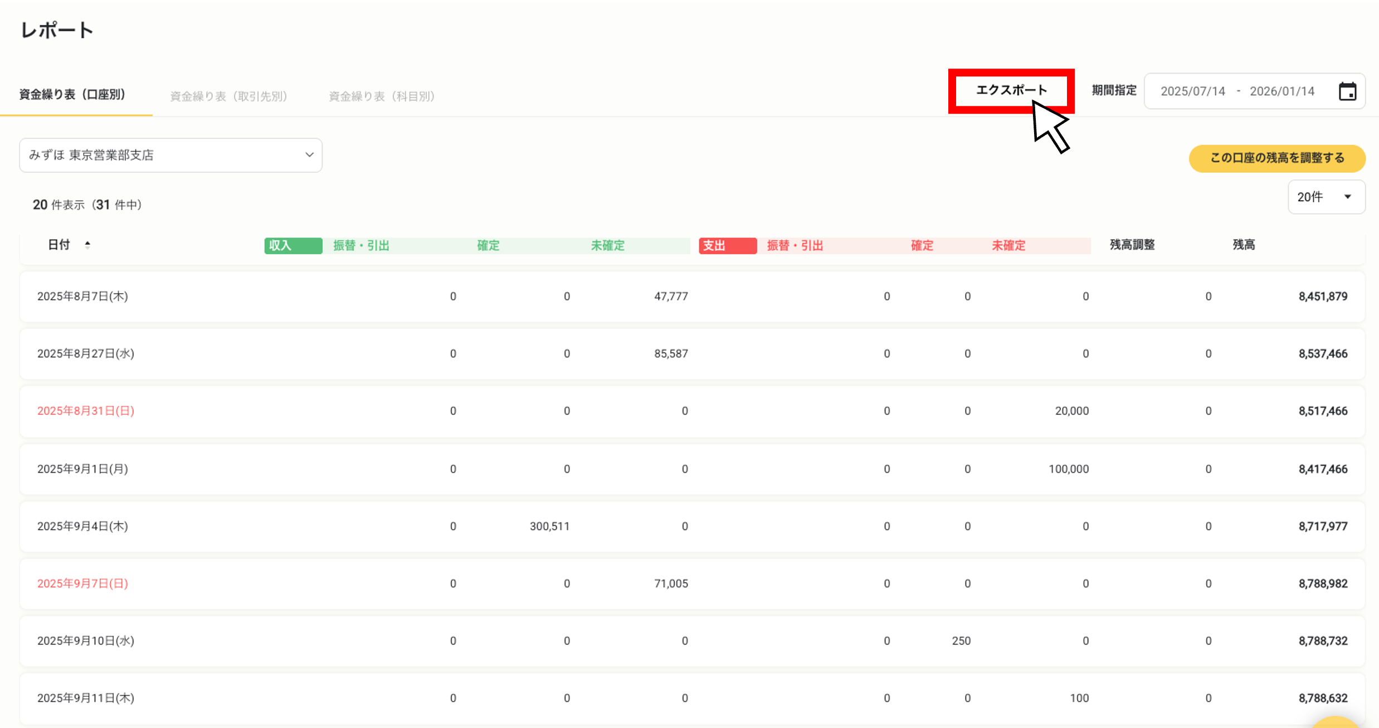Screen dimensions: 1379x728
Task: Switch to 資金繰り表（取引先別）tab
Action: (x=228, y=96)
